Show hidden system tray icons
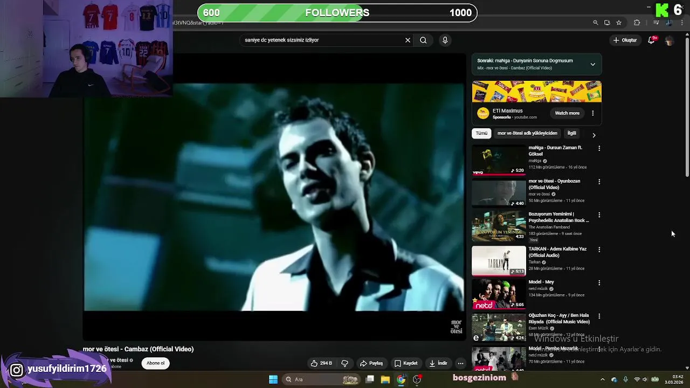690x388 pixels. click(603, 379)
